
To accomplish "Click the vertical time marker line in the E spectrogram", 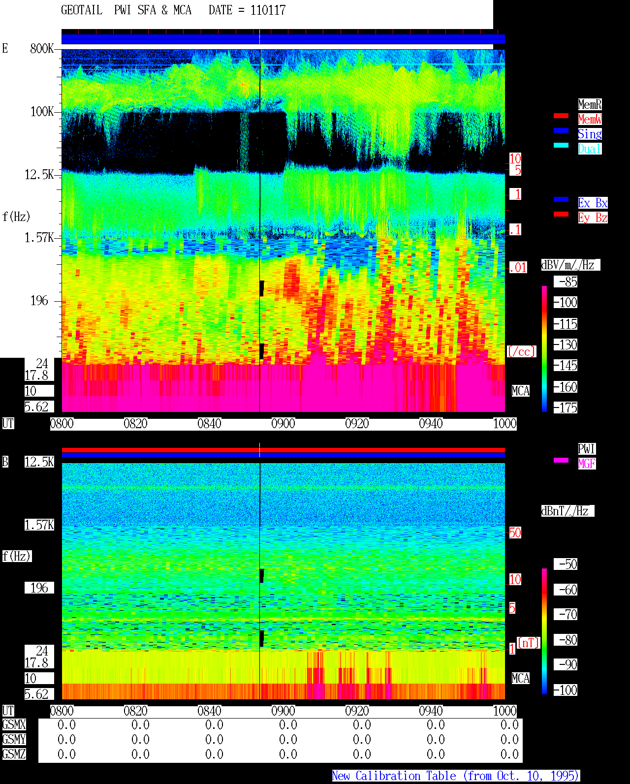I will tap(260, 230).
